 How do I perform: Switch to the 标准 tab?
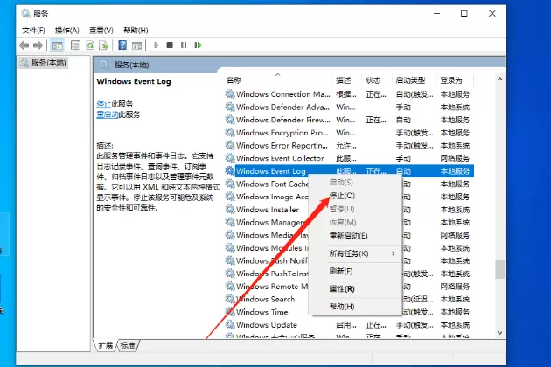point(128,345)
